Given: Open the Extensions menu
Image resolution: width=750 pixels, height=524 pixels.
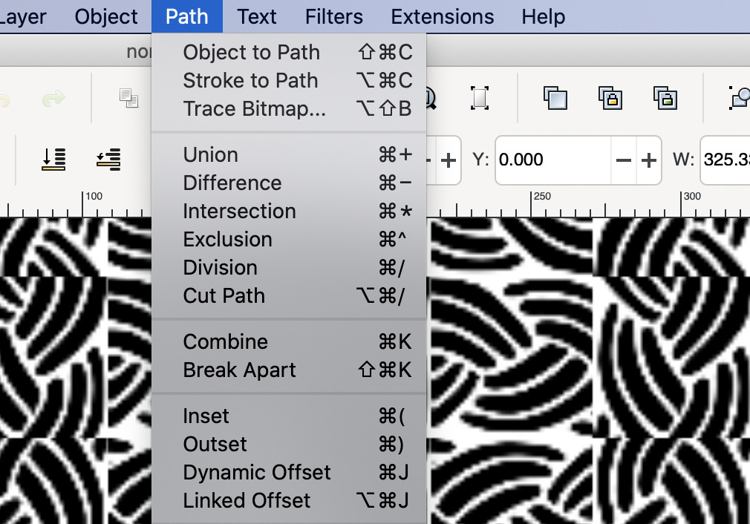Looking at the screenshot, I should pos(441,16).
